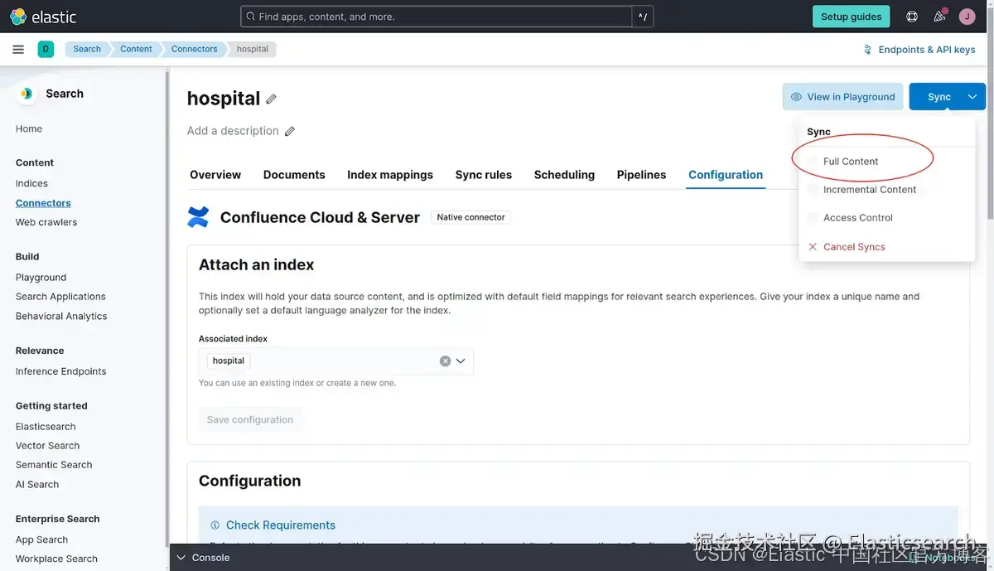This screenshot has width=994, height=571.
Task: Click the Search app logo in sidebar
Action: pos(27,94)
